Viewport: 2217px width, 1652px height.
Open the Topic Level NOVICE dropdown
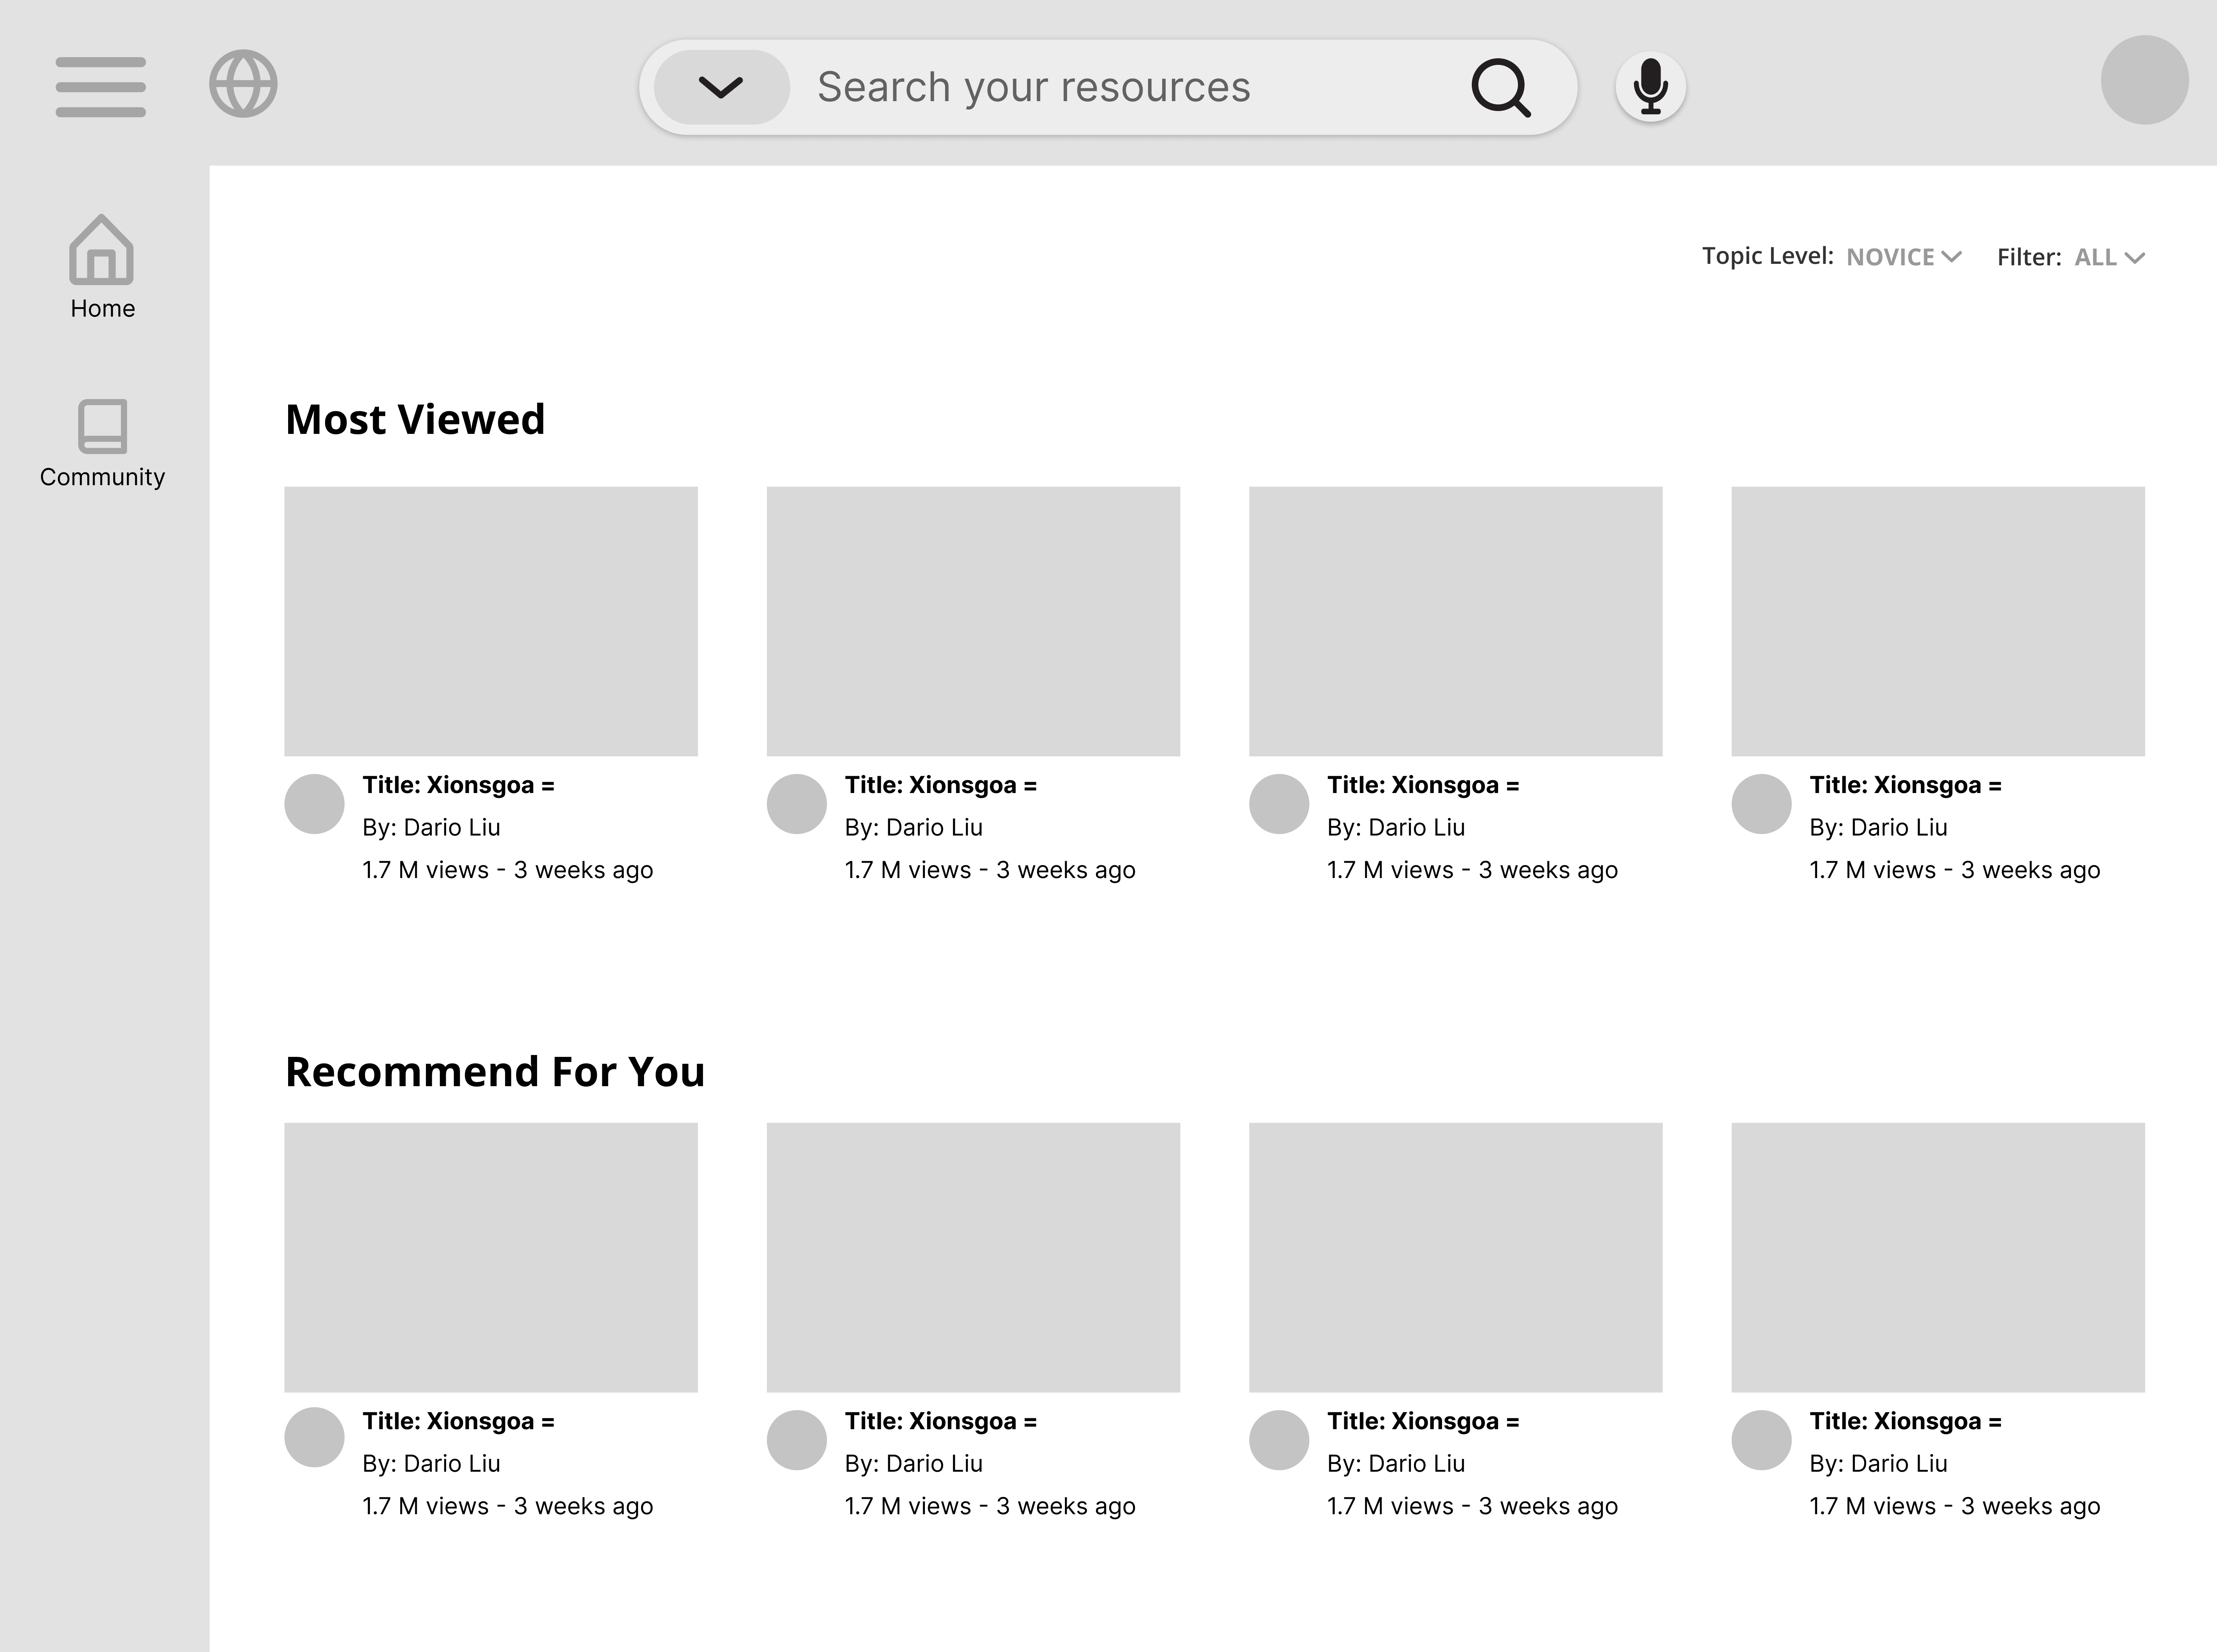coord(1903,257)
